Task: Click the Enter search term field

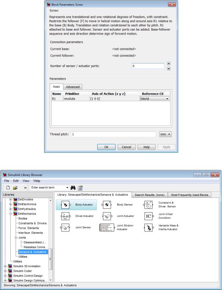Action: point(48,187)
